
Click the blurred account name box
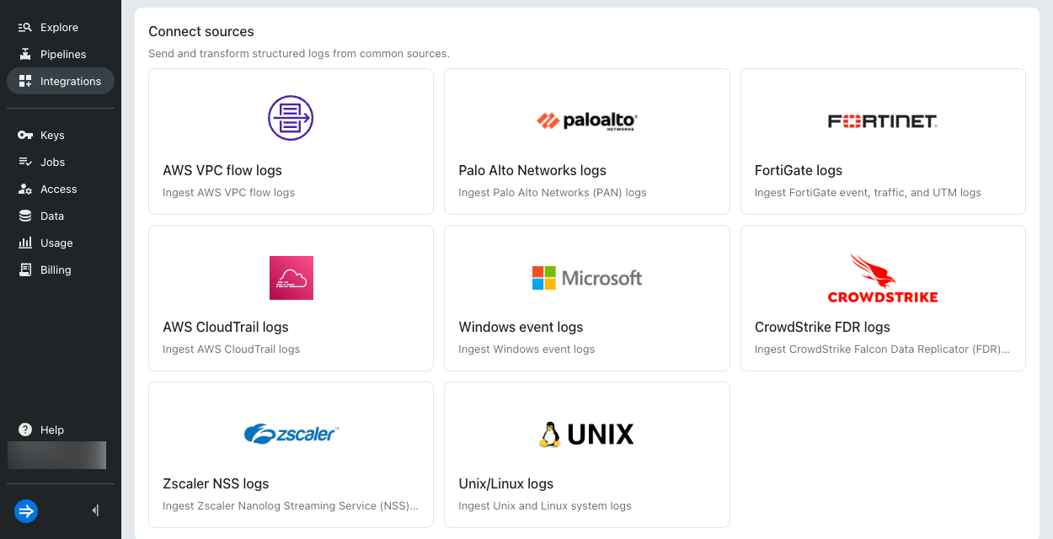(56, 455)
